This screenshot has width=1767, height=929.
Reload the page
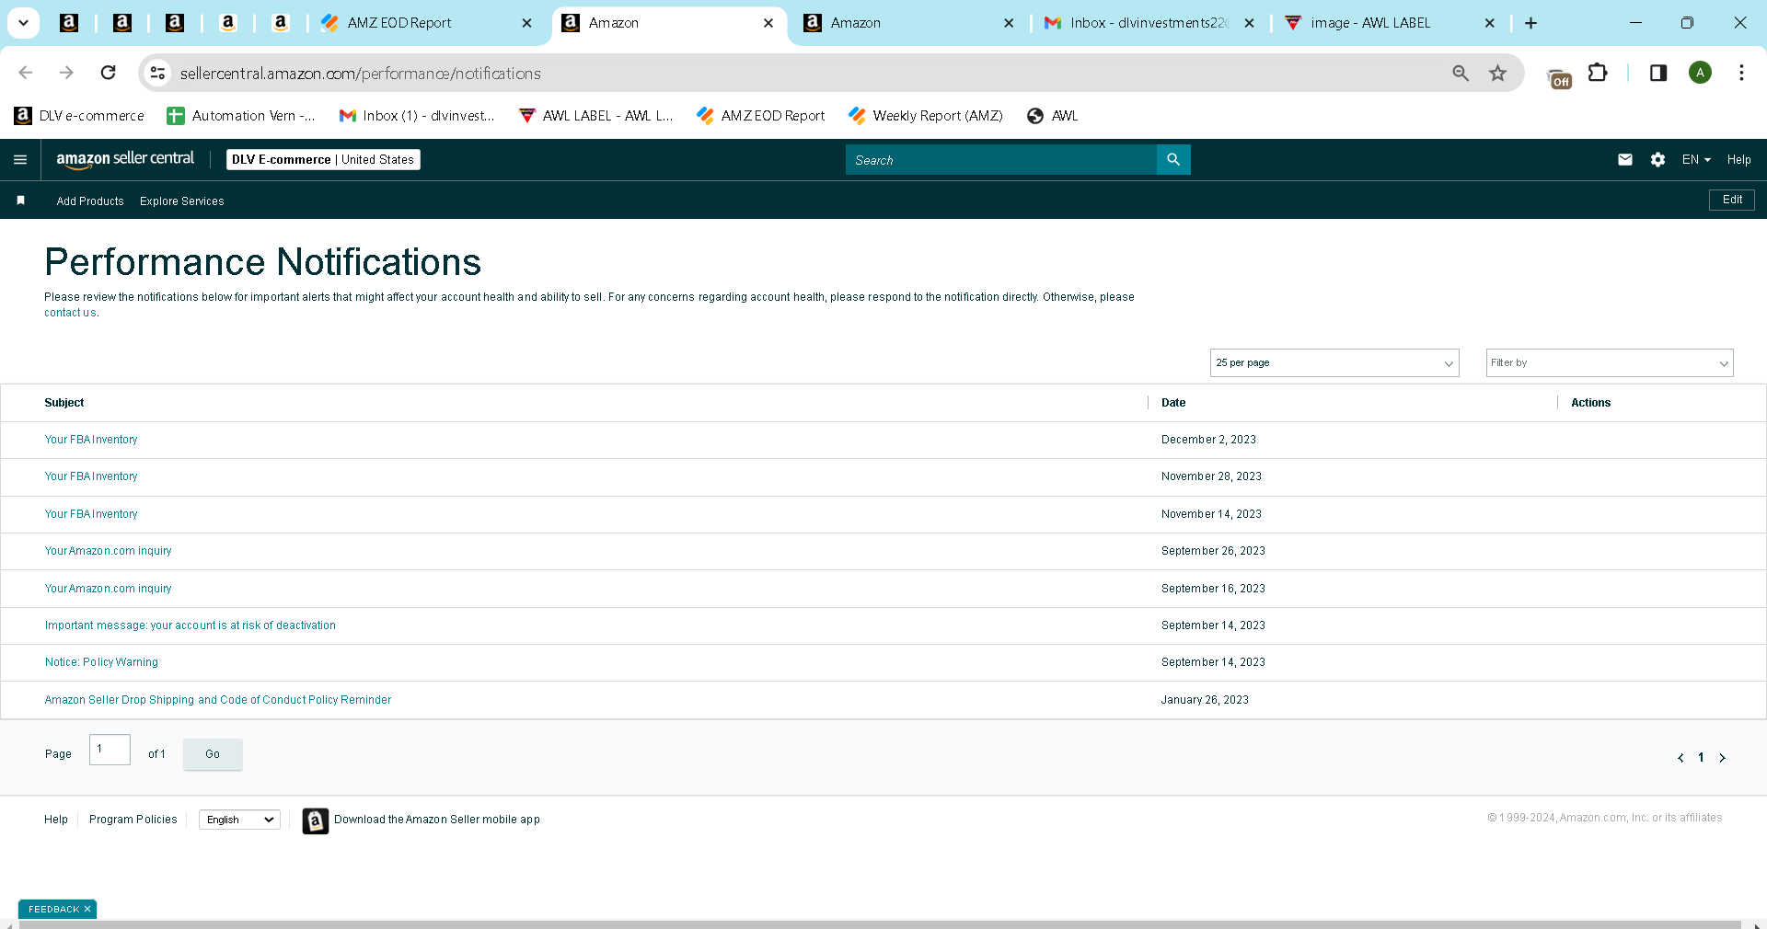click(108, 73)
